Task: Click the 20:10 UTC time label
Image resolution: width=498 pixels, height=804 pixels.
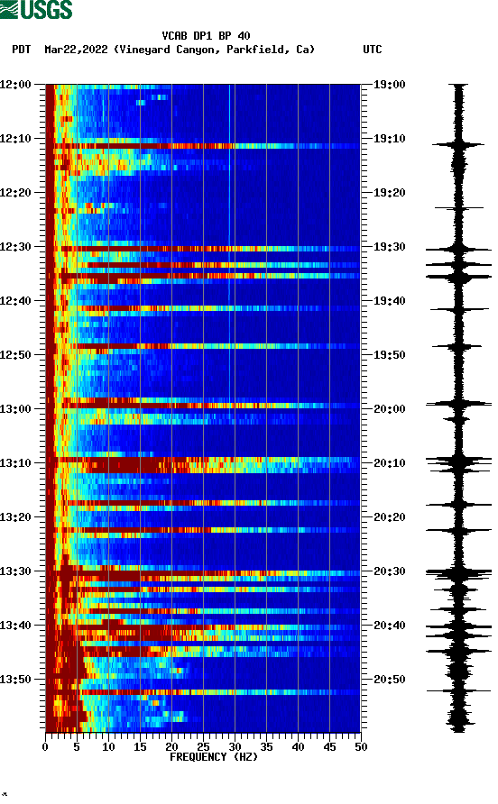Action: [389, 463]
